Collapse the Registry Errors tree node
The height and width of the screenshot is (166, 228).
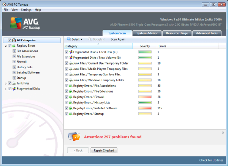pos(6,46)
